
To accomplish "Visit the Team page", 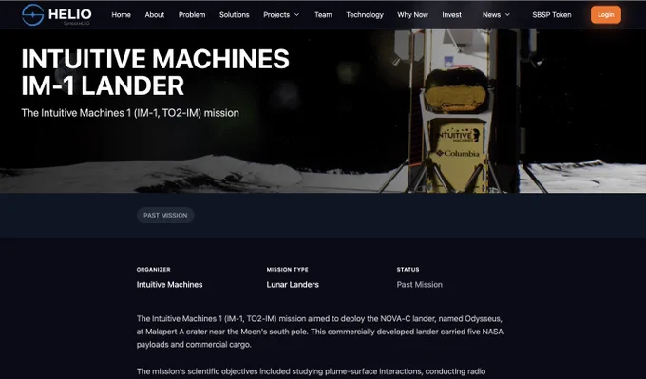I will click(x=323, y=15).
